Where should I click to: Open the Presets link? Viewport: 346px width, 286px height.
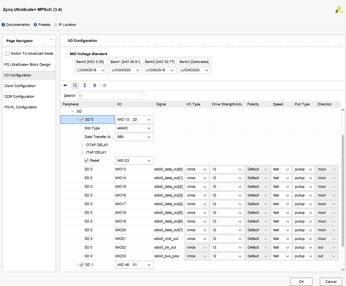tap(44, 25)
